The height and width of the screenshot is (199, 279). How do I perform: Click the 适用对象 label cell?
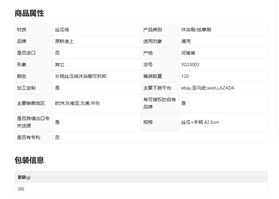click(152, 41)
